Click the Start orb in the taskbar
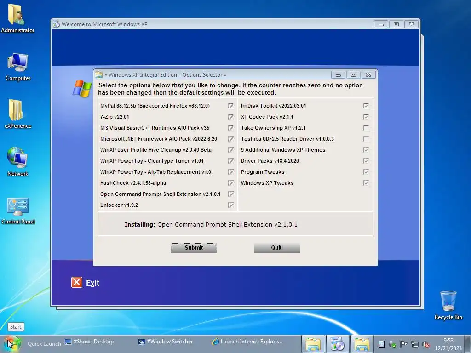The width and height of the screenshot is (471, 353). (x=12, y=344)
